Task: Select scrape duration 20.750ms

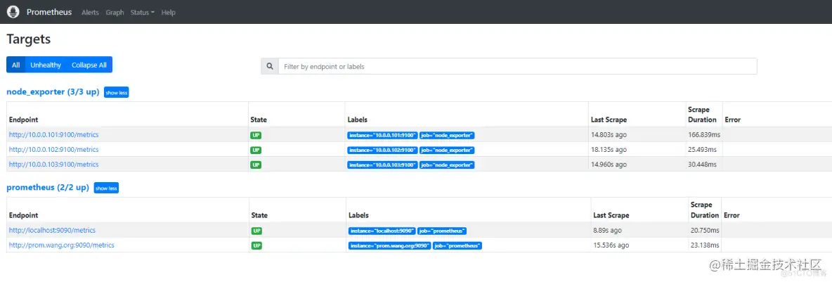Action: click(x=705, y=231)
